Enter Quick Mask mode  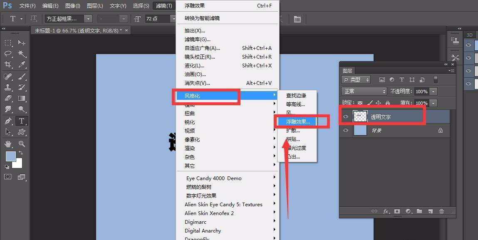click(x=8, y=177)
